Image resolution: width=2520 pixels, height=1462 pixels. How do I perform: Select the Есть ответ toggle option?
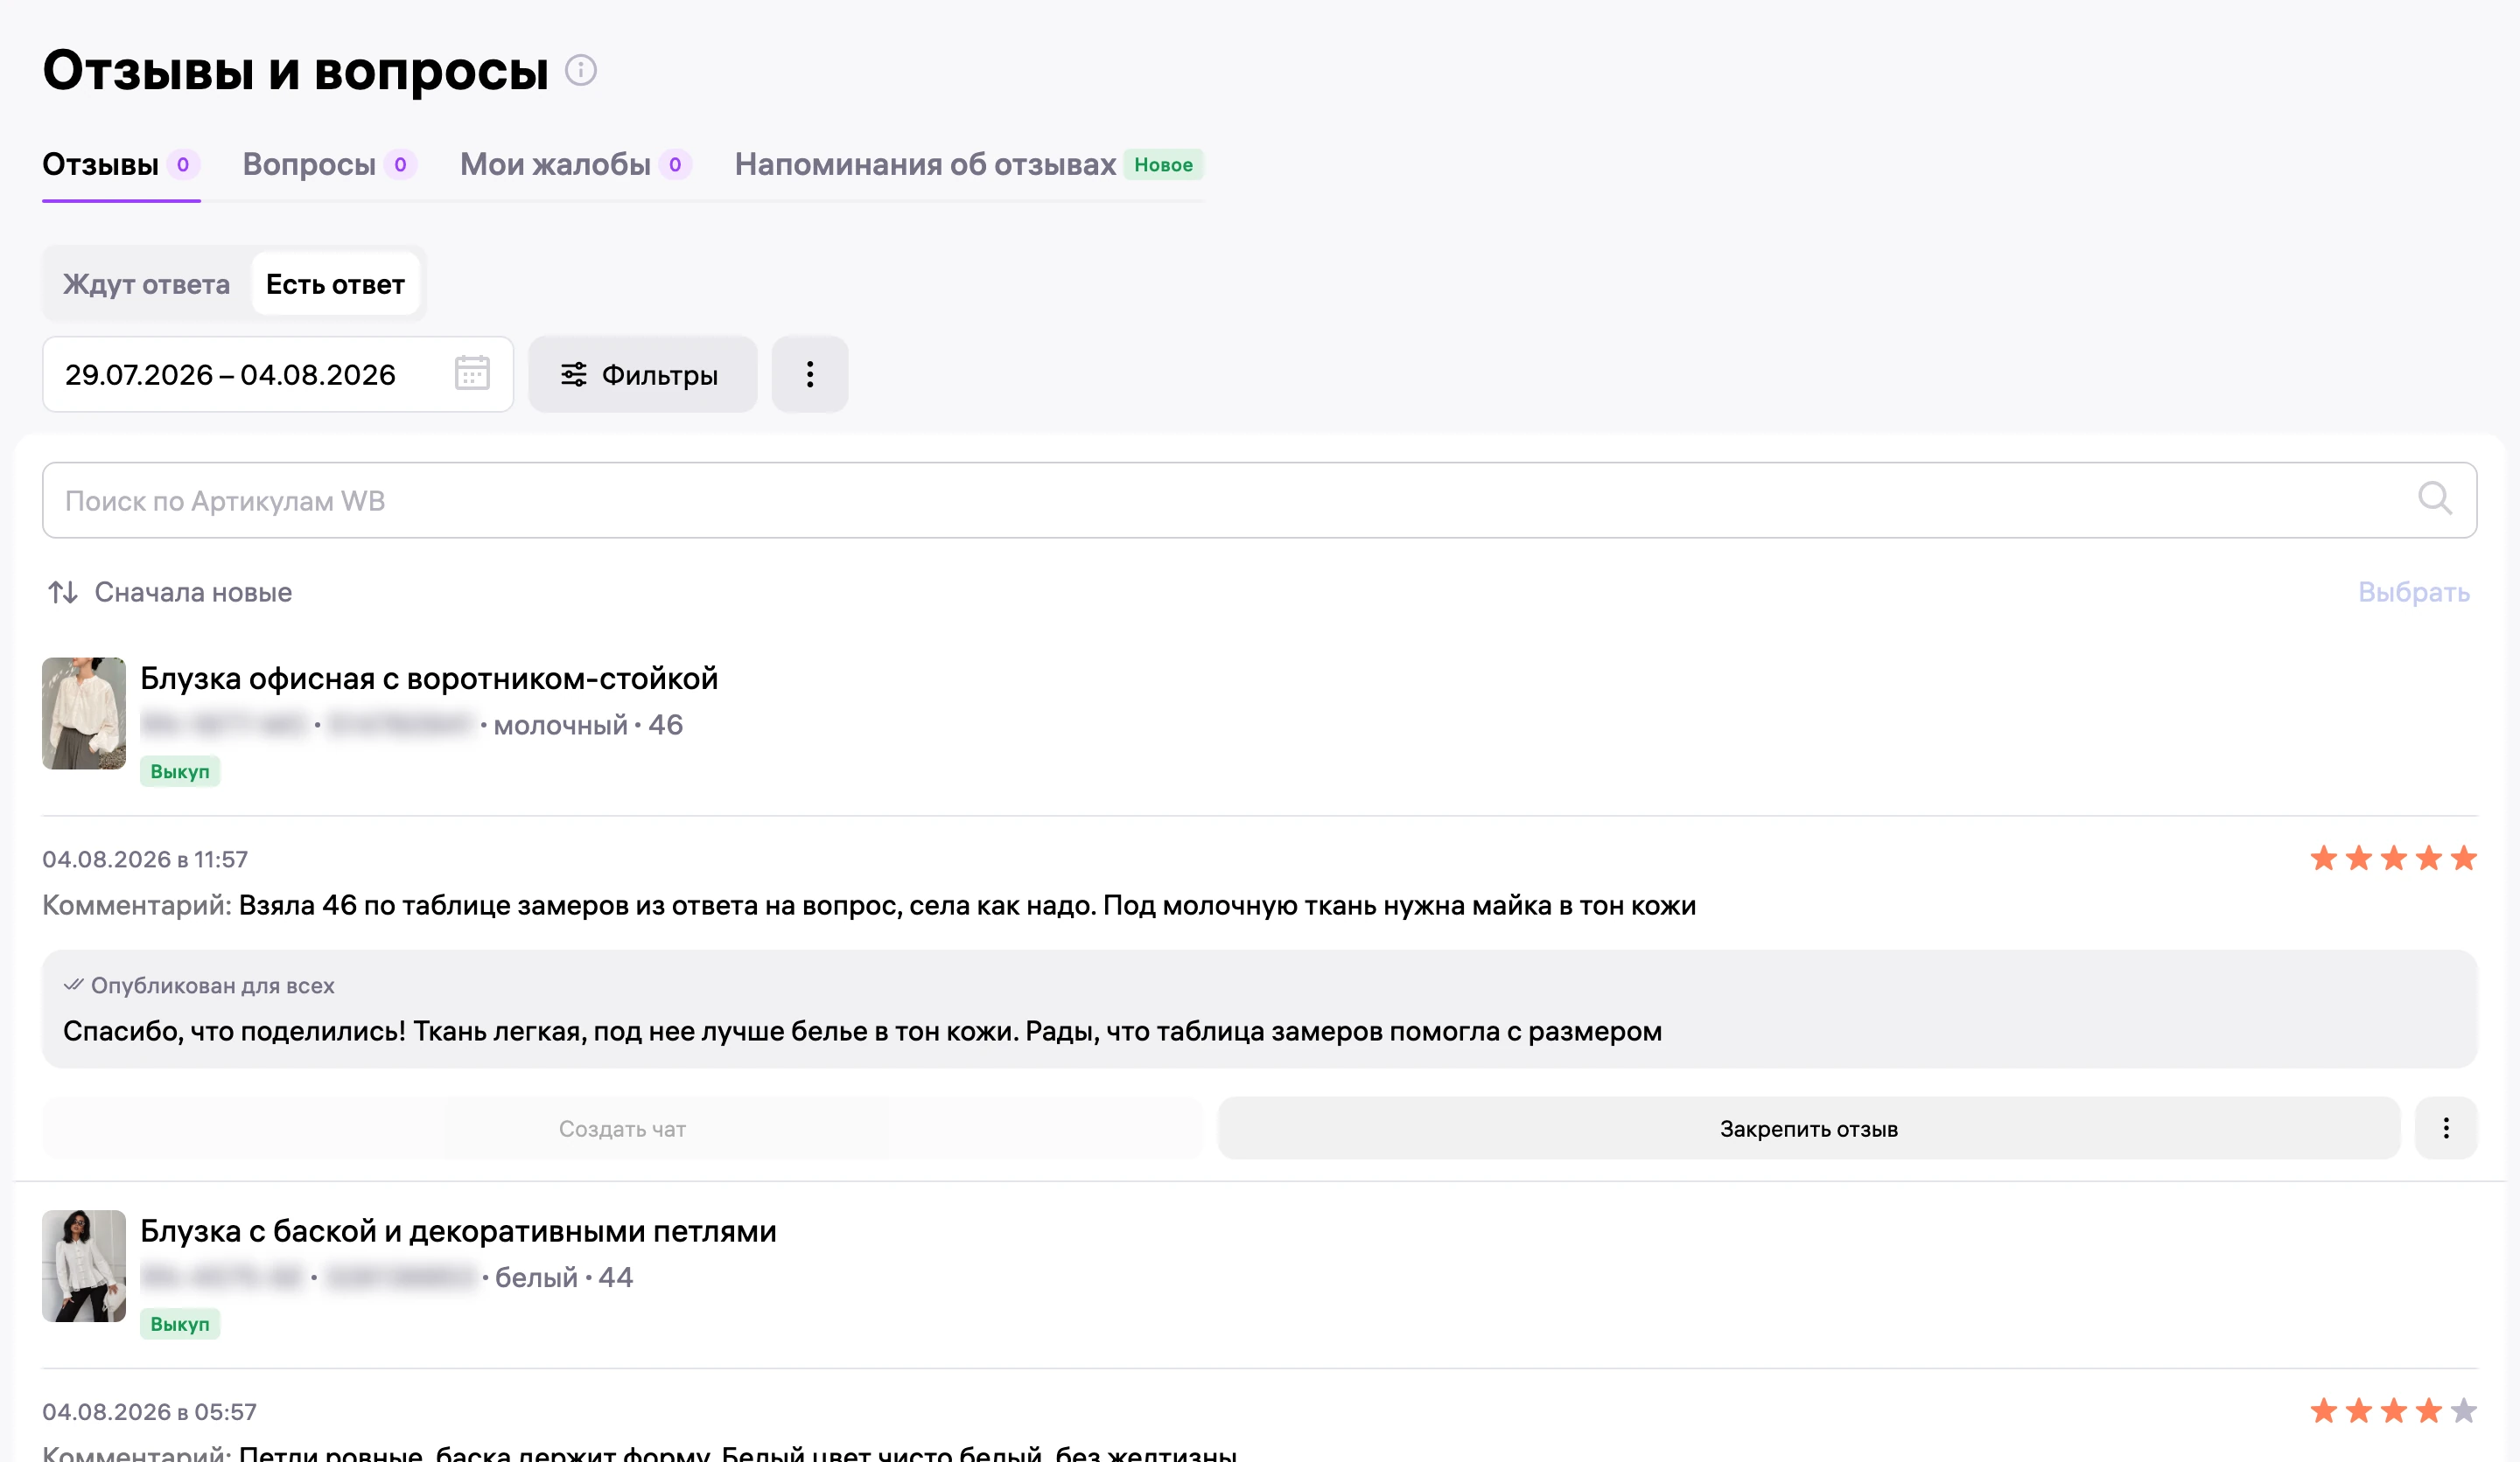point(335,285)
